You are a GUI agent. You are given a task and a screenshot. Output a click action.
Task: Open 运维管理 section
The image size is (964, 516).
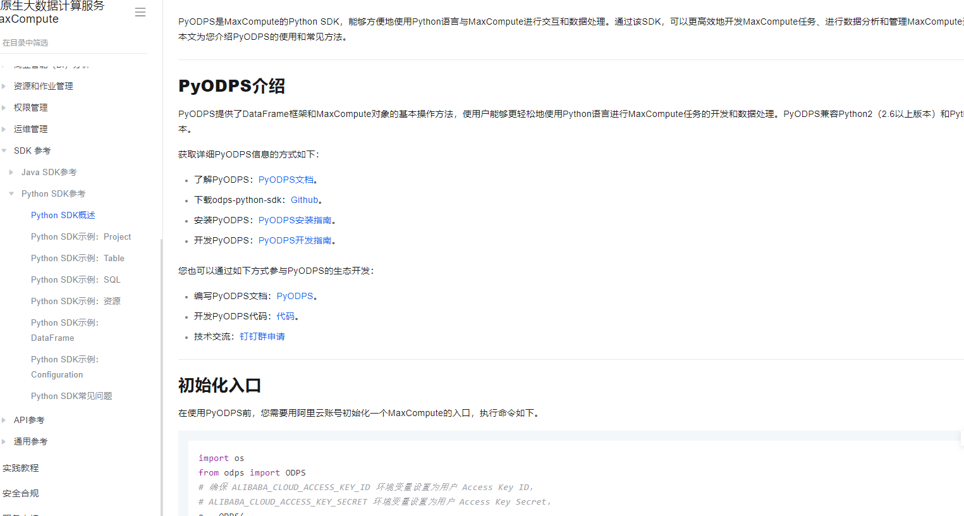(x=31, y=129)
